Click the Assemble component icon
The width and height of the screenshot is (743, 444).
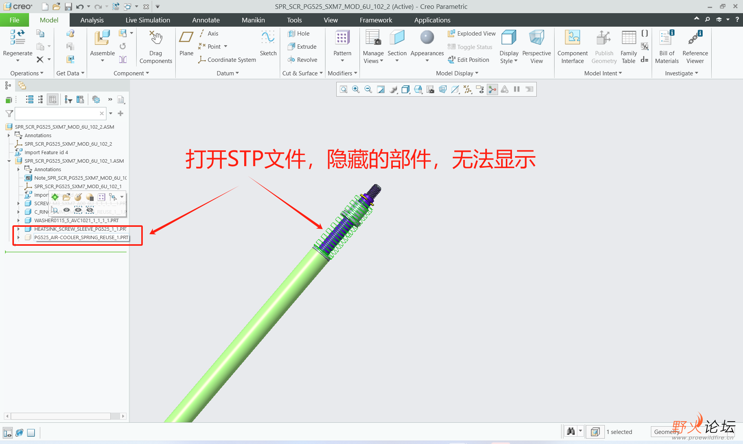pyautogui.click(x=102, y=37)
